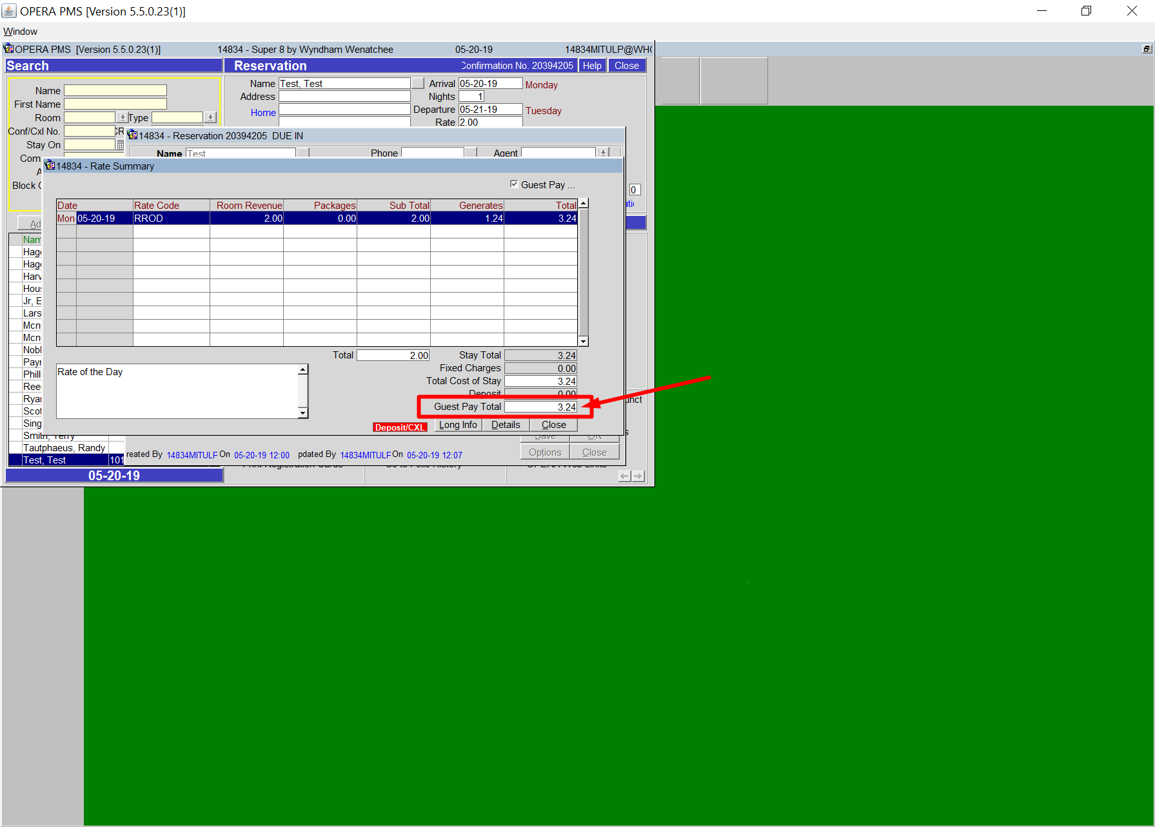Open the Stay On calendar picker
Viewport: 1155px width, 827px height.
[121, 145]
